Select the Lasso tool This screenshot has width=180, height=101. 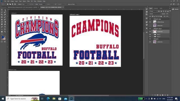point(2,12)
